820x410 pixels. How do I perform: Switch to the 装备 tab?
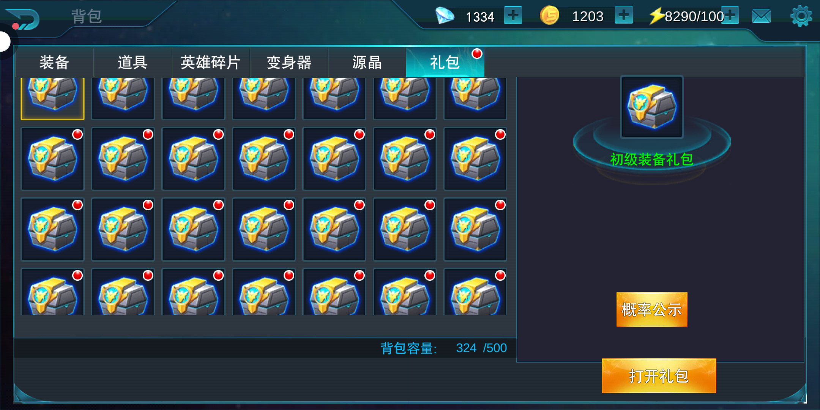coord(54,62)
